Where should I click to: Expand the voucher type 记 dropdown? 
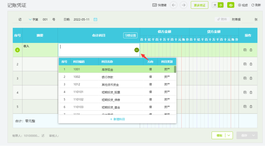coord(30,20)
